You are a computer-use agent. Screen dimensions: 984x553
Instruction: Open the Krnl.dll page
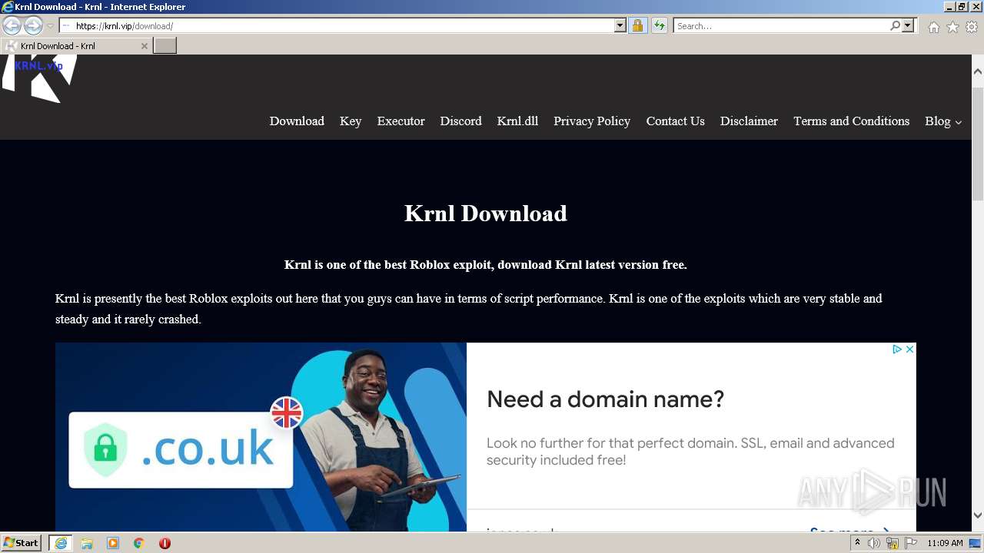tap(517, 121)
